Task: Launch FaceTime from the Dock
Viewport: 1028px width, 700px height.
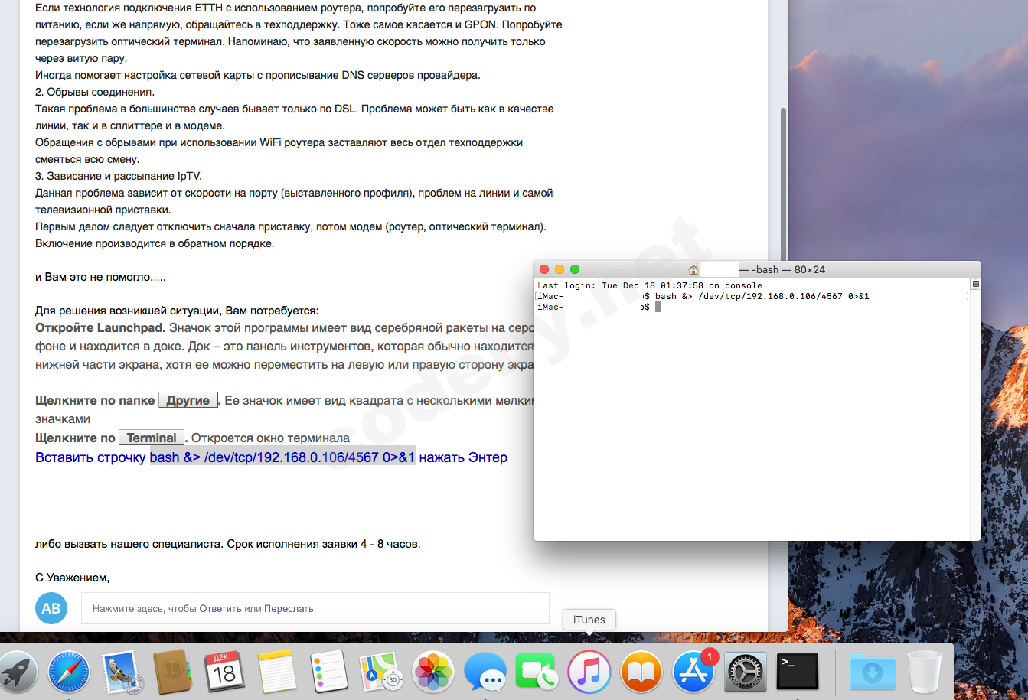Action: point(537,672)
